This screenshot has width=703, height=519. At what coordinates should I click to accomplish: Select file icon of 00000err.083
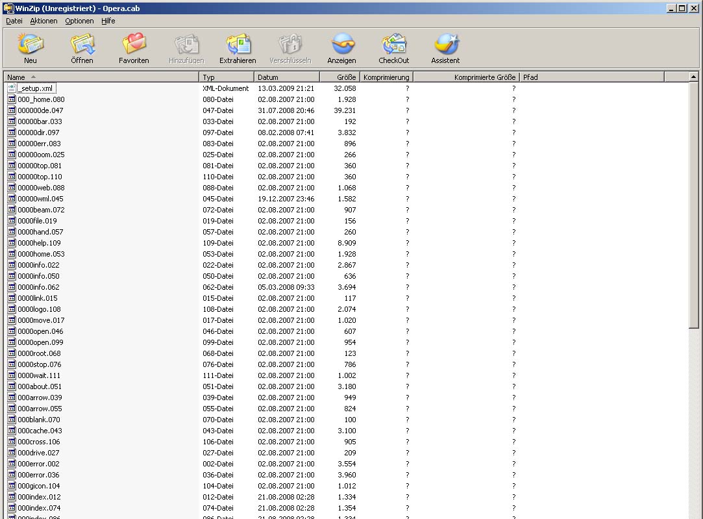pos(12,144)
